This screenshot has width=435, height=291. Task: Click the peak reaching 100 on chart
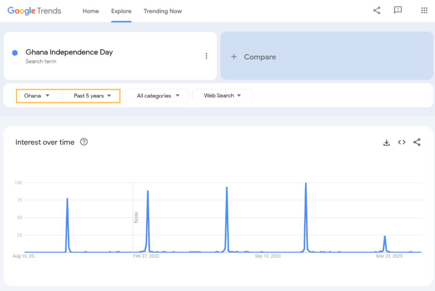pos(306,183)
